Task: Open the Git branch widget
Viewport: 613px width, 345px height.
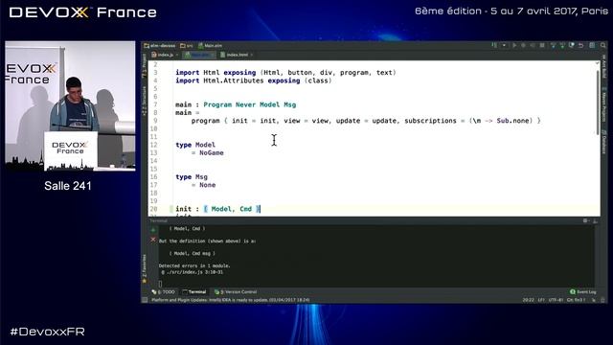Action: (576, 300)
